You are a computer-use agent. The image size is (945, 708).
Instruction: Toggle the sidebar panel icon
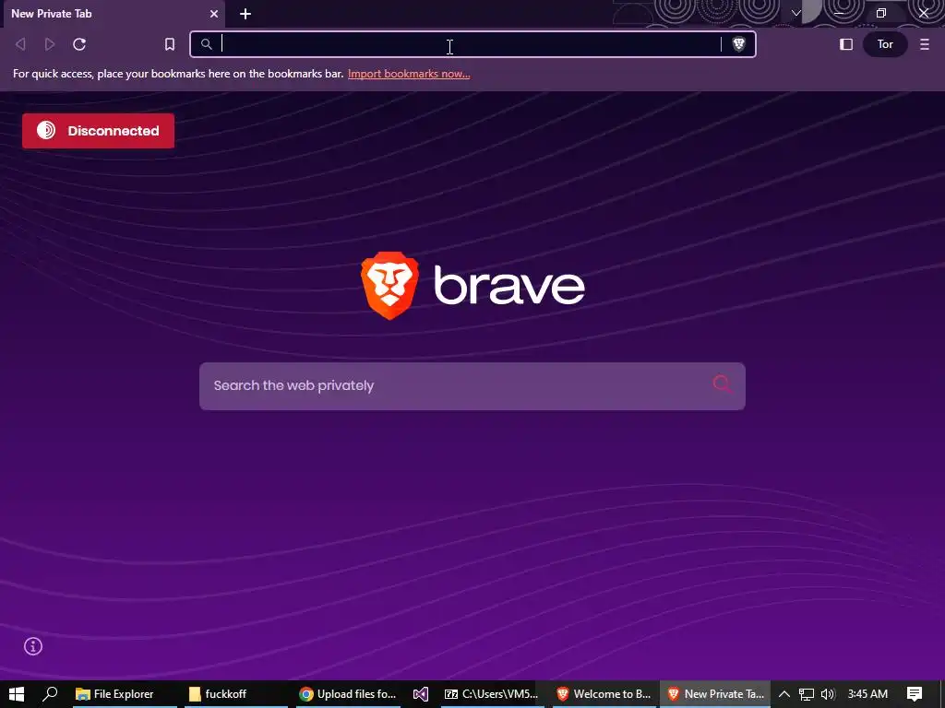click(x=846, y=44)
